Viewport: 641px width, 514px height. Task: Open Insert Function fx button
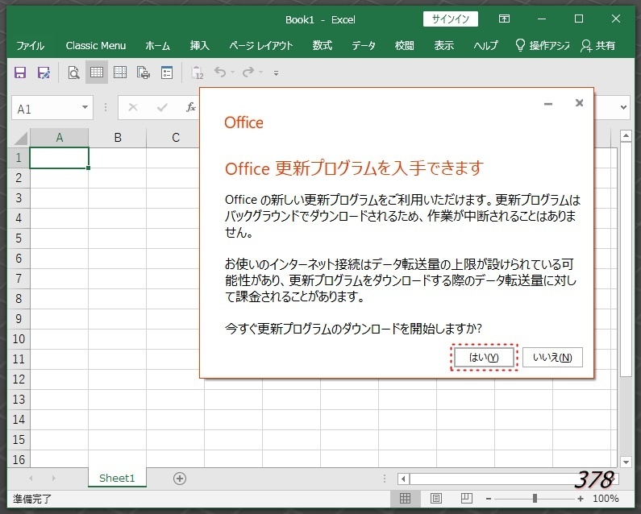(191, 107)
